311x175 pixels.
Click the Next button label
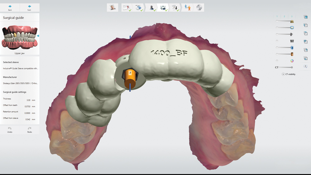tap(29, 10)
